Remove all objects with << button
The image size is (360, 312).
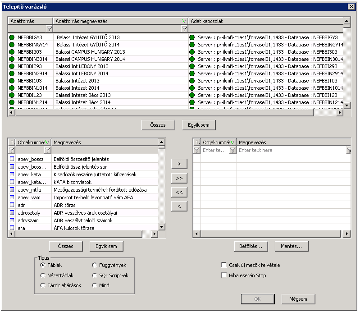tap(179, 193)
